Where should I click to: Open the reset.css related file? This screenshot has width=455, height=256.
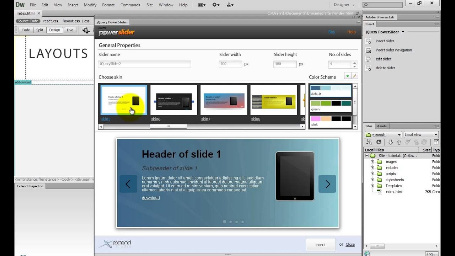point(50,21)
